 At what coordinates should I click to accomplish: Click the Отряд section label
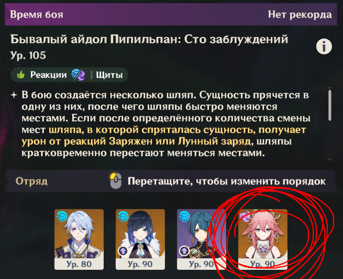point(32,181)
